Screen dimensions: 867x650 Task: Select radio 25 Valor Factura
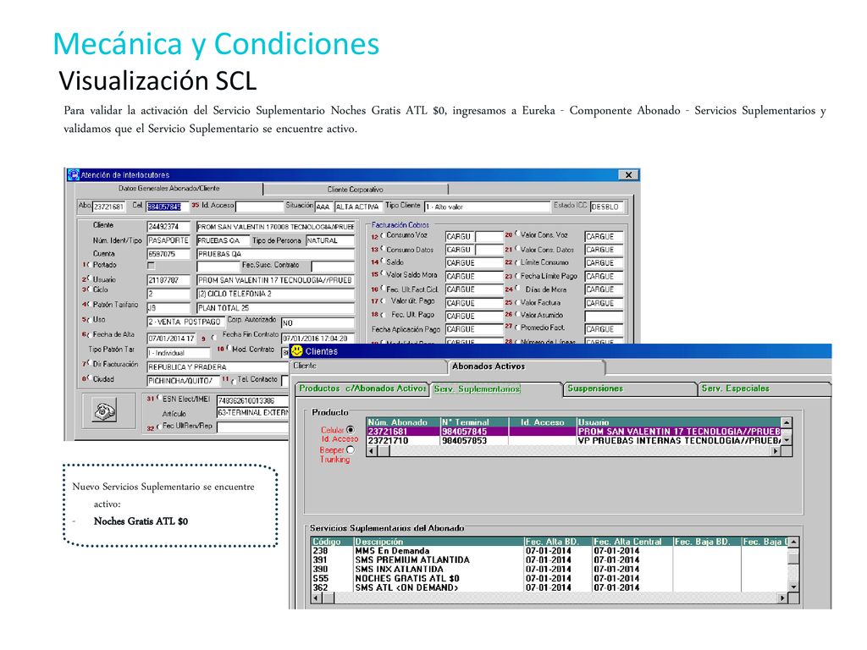517,302
